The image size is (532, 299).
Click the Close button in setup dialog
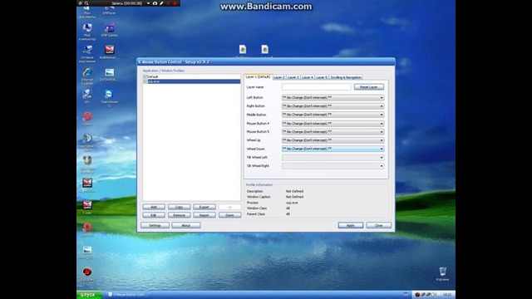379,225
